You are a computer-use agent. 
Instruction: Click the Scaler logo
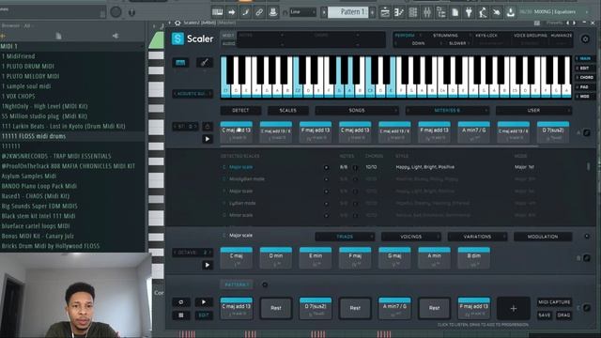(x=193, y=38)
